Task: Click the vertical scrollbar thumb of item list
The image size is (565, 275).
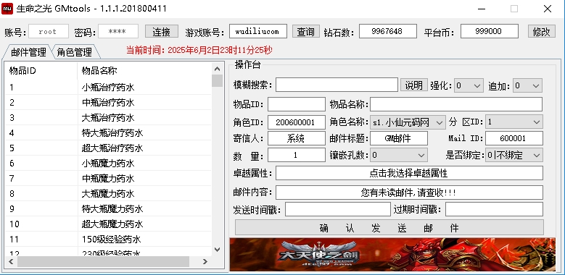Action: 217,81
